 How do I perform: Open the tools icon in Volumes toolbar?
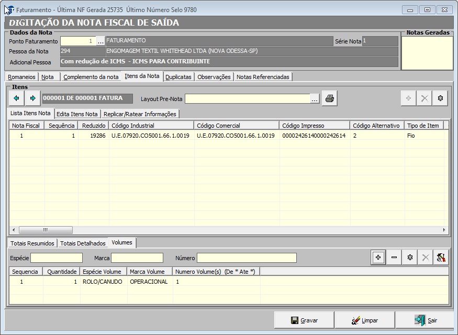coord(441,257)
